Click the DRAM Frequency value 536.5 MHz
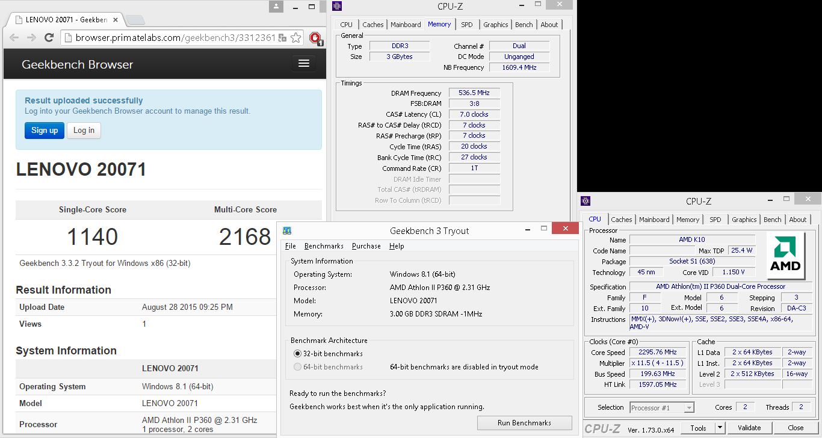The height and width of the screenshot is (438, 822). pyautogui.click(x=474, y=93)
